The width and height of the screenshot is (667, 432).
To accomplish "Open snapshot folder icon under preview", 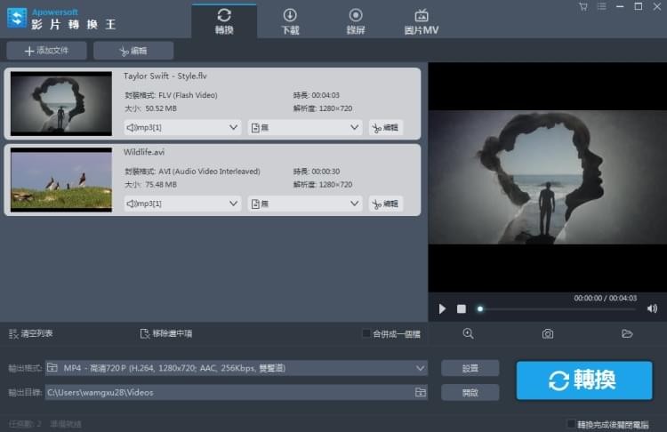I will (x=627, y=334).
